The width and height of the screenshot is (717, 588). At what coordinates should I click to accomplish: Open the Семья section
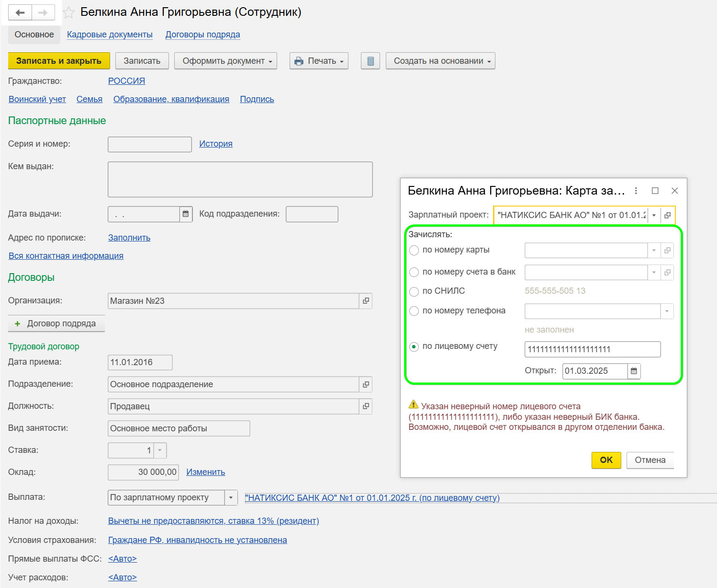[90, 99]
